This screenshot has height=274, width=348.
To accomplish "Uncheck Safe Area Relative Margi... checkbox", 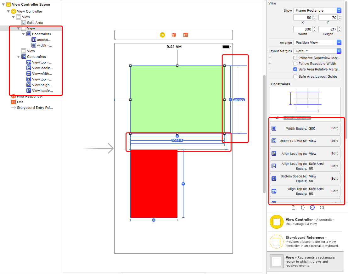I will pyautogui.click(x=295, y=69).
